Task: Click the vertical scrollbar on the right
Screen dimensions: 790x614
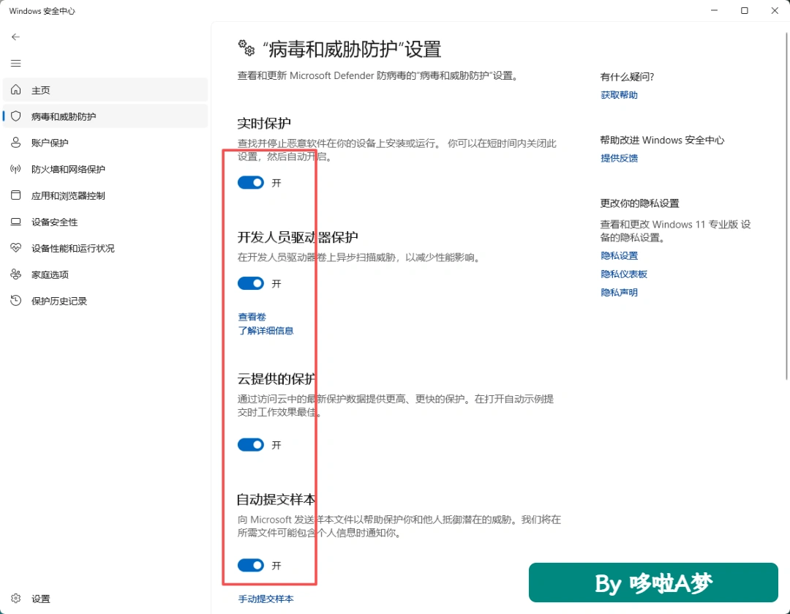Action: [786, 206]
